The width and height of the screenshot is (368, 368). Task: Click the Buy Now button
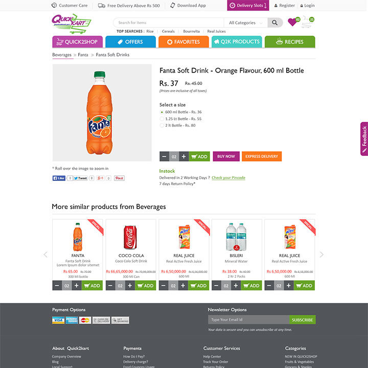[x=226, y=156]
